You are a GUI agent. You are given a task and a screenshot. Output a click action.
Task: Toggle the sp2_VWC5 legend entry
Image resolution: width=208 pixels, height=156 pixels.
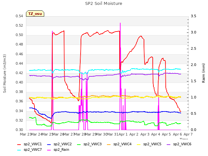(x=149, y=144)
